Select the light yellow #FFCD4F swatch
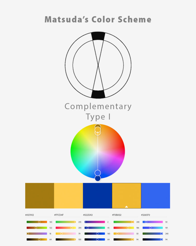This screenshot has height=246, width=196. tap(68, 196)
